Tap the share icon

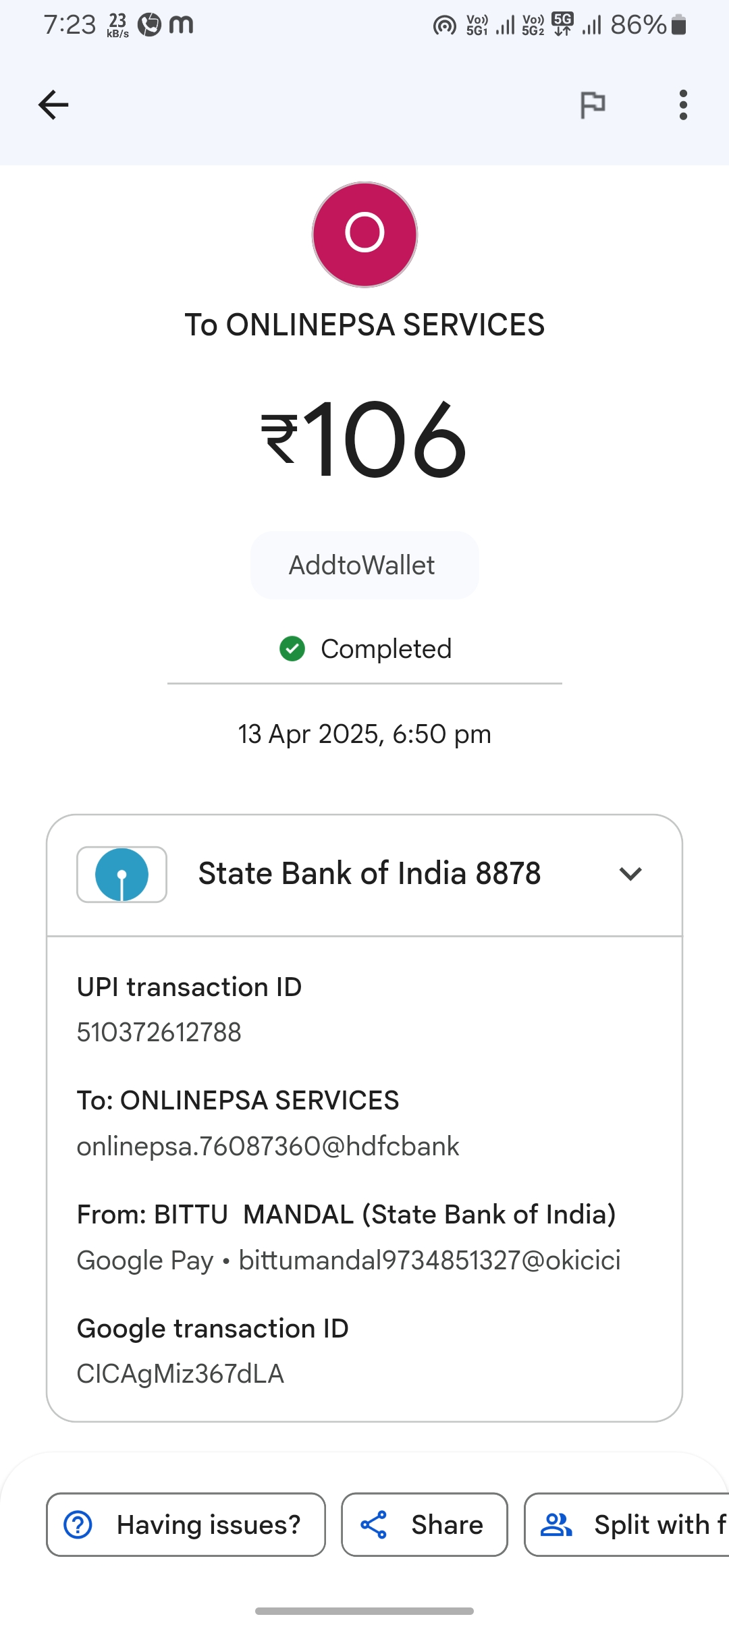coord(373,1524)
